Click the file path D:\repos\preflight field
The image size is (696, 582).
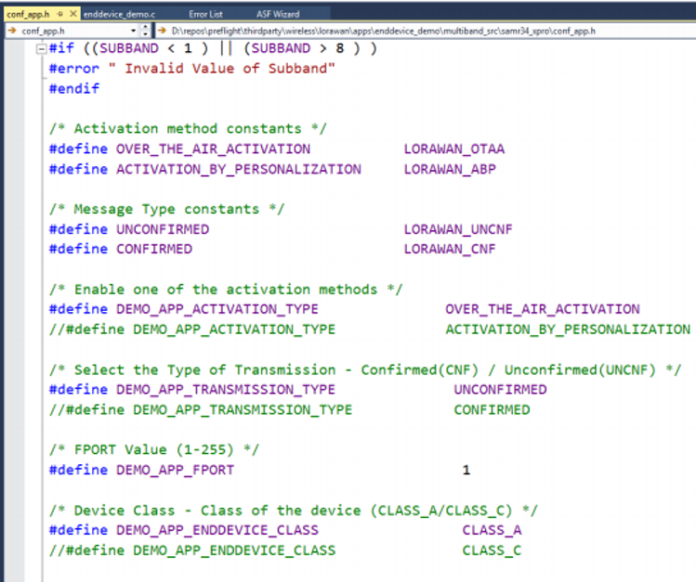tap(384, 31)
